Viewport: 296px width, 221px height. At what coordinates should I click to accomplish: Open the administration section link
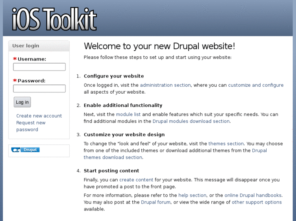pos(165,85)
